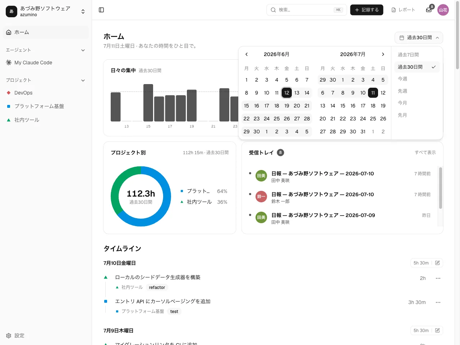Open more options for カーソルページング entry
The image size is (460, 345).
coord(438,303)
